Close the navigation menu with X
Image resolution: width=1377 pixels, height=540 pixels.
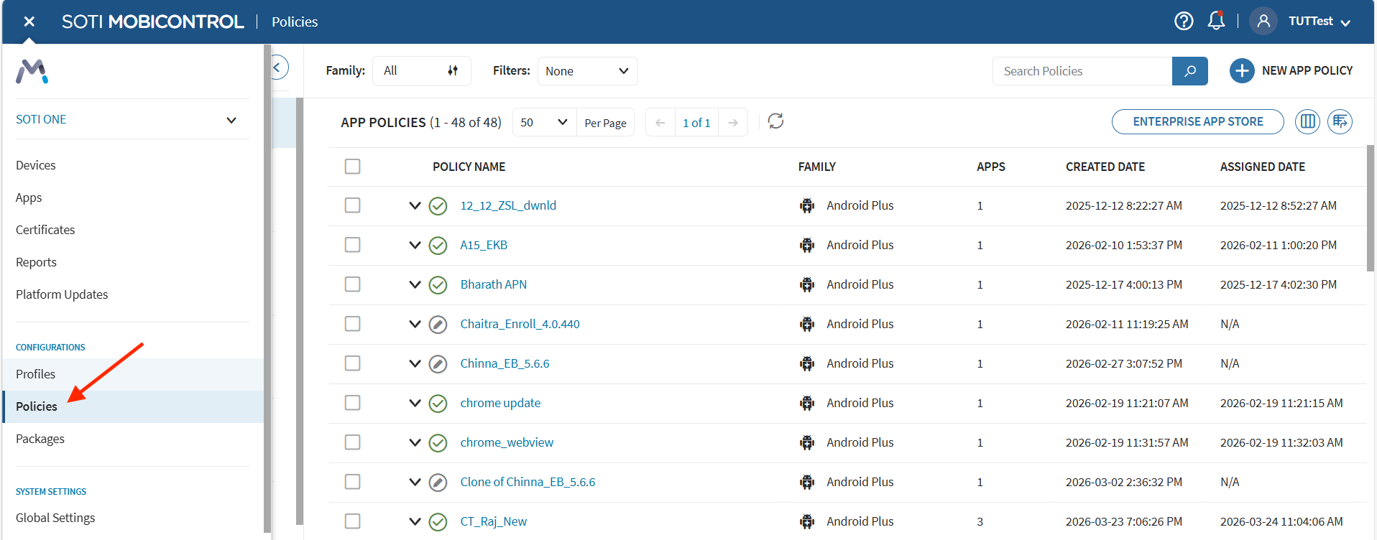coord(29,22)
